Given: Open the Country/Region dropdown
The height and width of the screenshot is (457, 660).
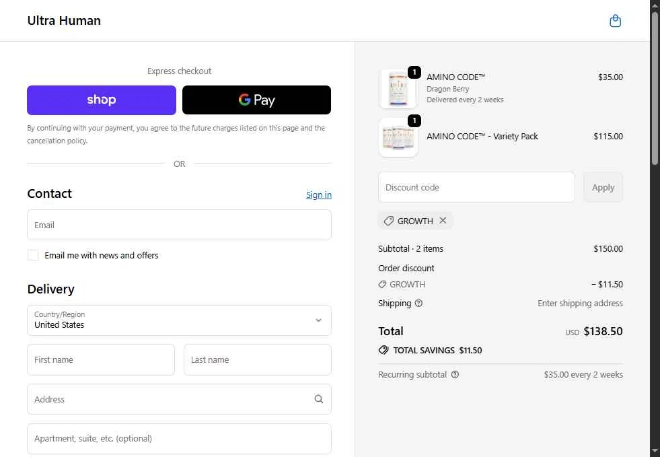Looking at the screenshot, I should [x=180, y=320].
